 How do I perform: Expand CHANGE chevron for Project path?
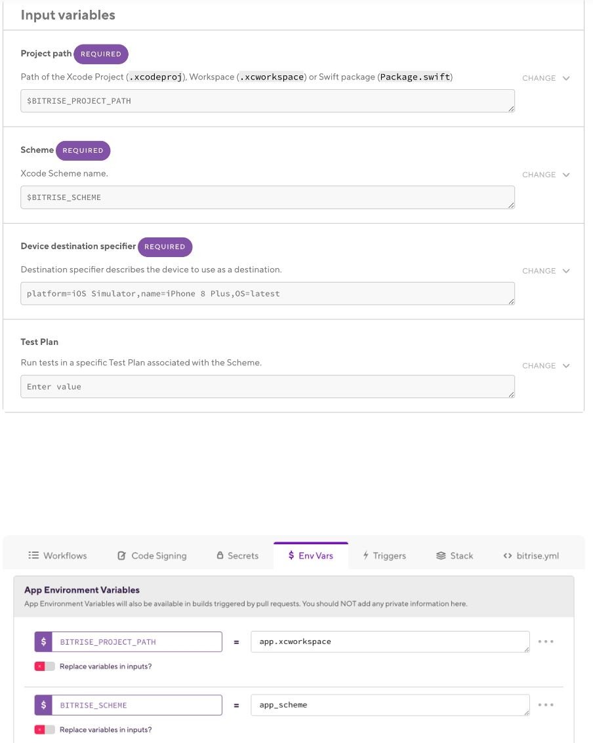[x=565, y=78]
